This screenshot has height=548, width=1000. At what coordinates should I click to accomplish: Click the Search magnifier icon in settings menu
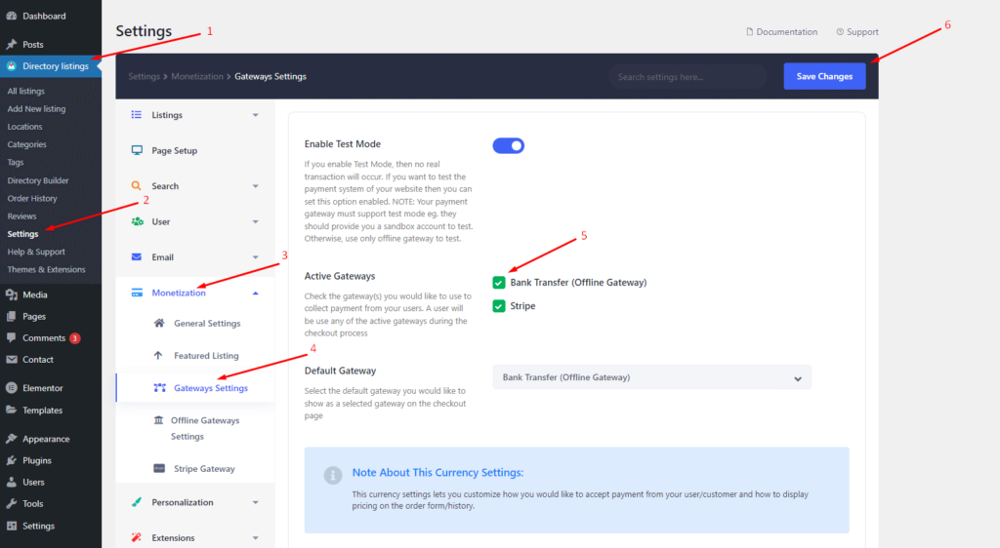point(136,186)
